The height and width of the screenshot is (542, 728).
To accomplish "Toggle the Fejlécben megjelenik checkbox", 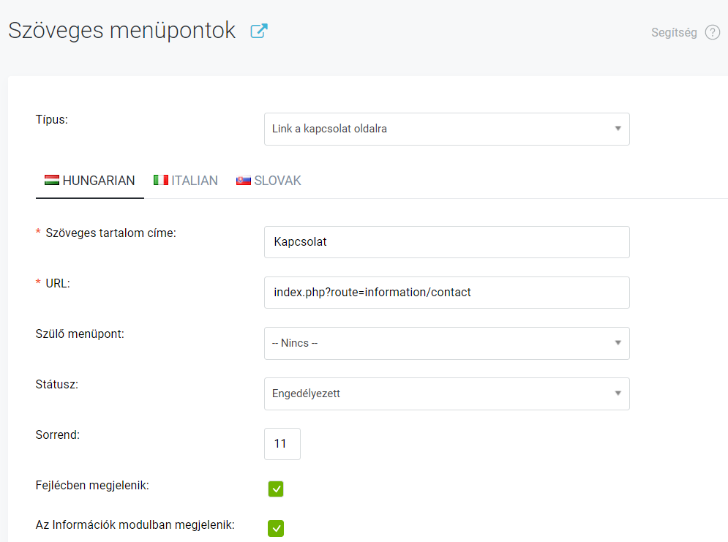I will (276, 489).
